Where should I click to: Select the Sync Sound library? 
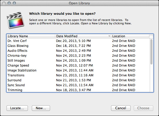78,85
